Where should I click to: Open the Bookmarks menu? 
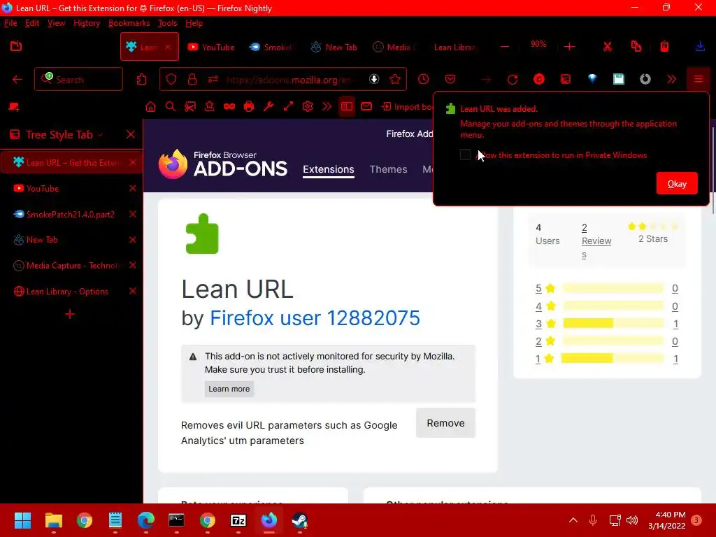129,23
